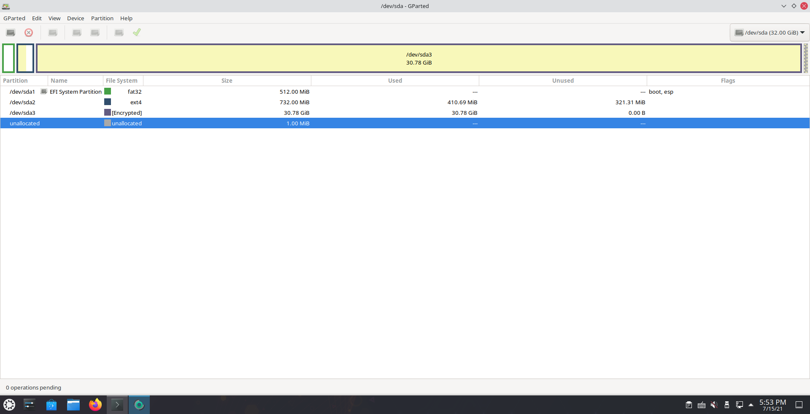Select the unallocated partition row label
Viewport: 810px width, 414px height.
pos(24,123)
